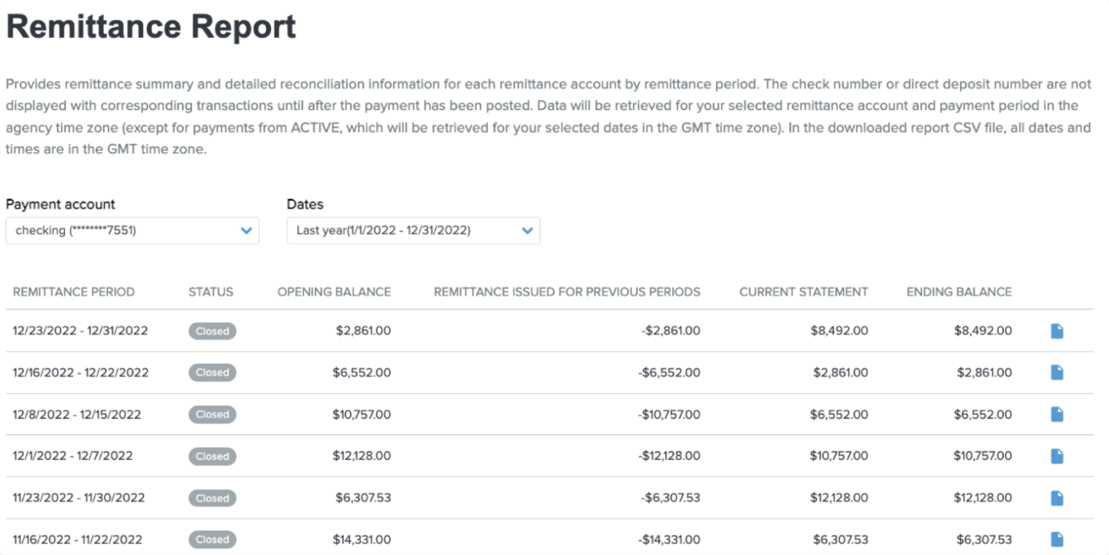Click the Status column header
The image size is (1109, 555).
pyautogui.click(x=210, y=292)
